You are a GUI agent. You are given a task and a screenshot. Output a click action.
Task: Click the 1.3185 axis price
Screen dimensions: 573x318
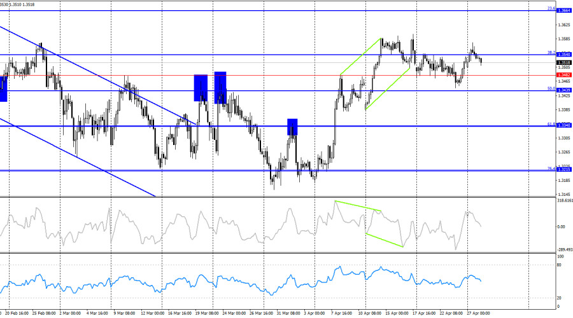pos(564,181)
